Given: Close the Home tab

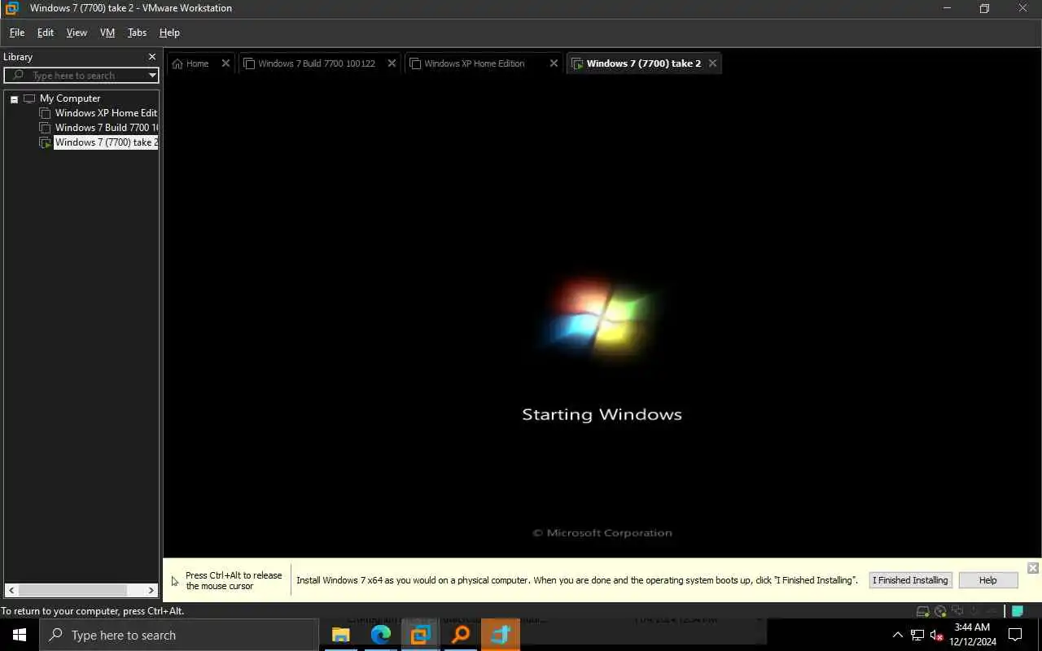Looking at the screenshot, I should coord(225,63).
